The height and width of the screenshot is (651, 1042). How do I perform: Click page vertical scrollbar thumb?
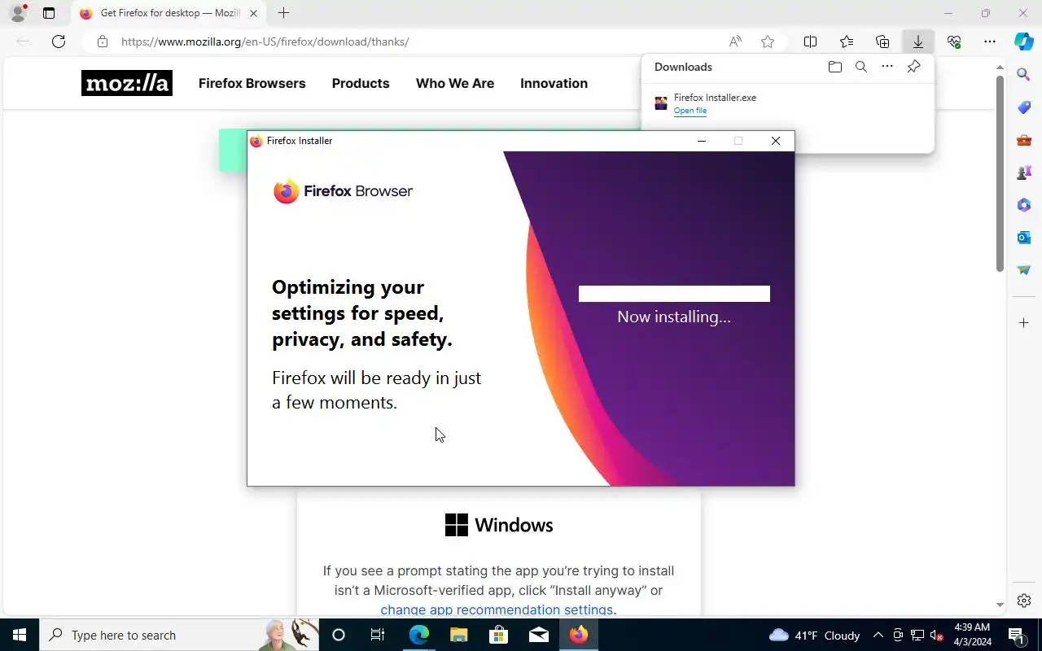coord(1000,173)
